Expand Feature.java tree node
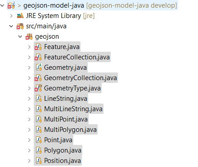The width and height of the screenshot is (198, 167). click(x=29, y=47)
